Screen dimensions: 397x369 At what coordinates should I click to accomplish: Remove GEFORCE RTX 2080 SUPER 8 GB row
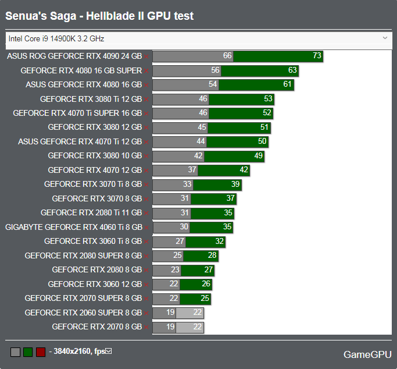146,256
